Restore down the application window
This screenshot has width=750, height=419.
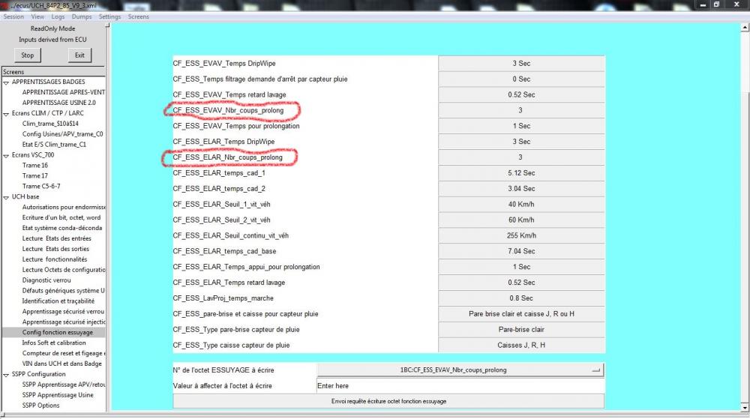point(716,4)
